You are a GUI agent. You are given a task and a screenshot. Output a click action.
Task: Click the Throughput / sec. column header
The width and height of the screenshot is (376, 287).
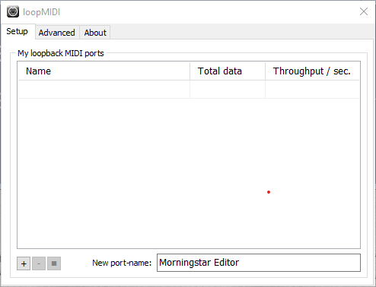312,71
